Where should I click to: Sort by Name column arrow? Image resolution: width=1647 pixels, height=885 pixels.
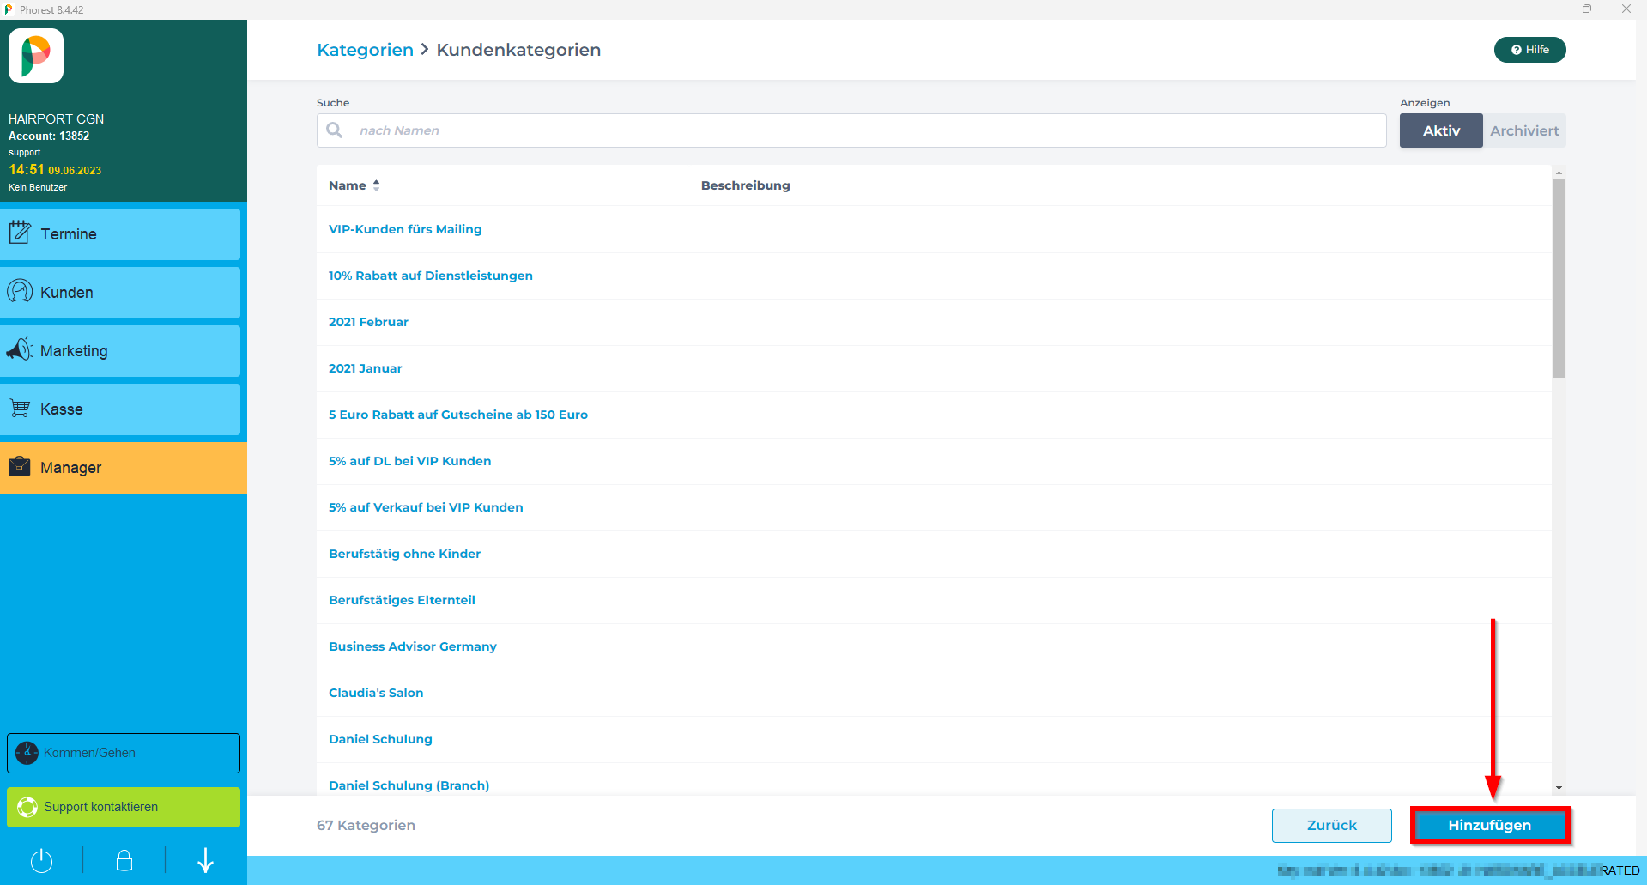[376, 185]
